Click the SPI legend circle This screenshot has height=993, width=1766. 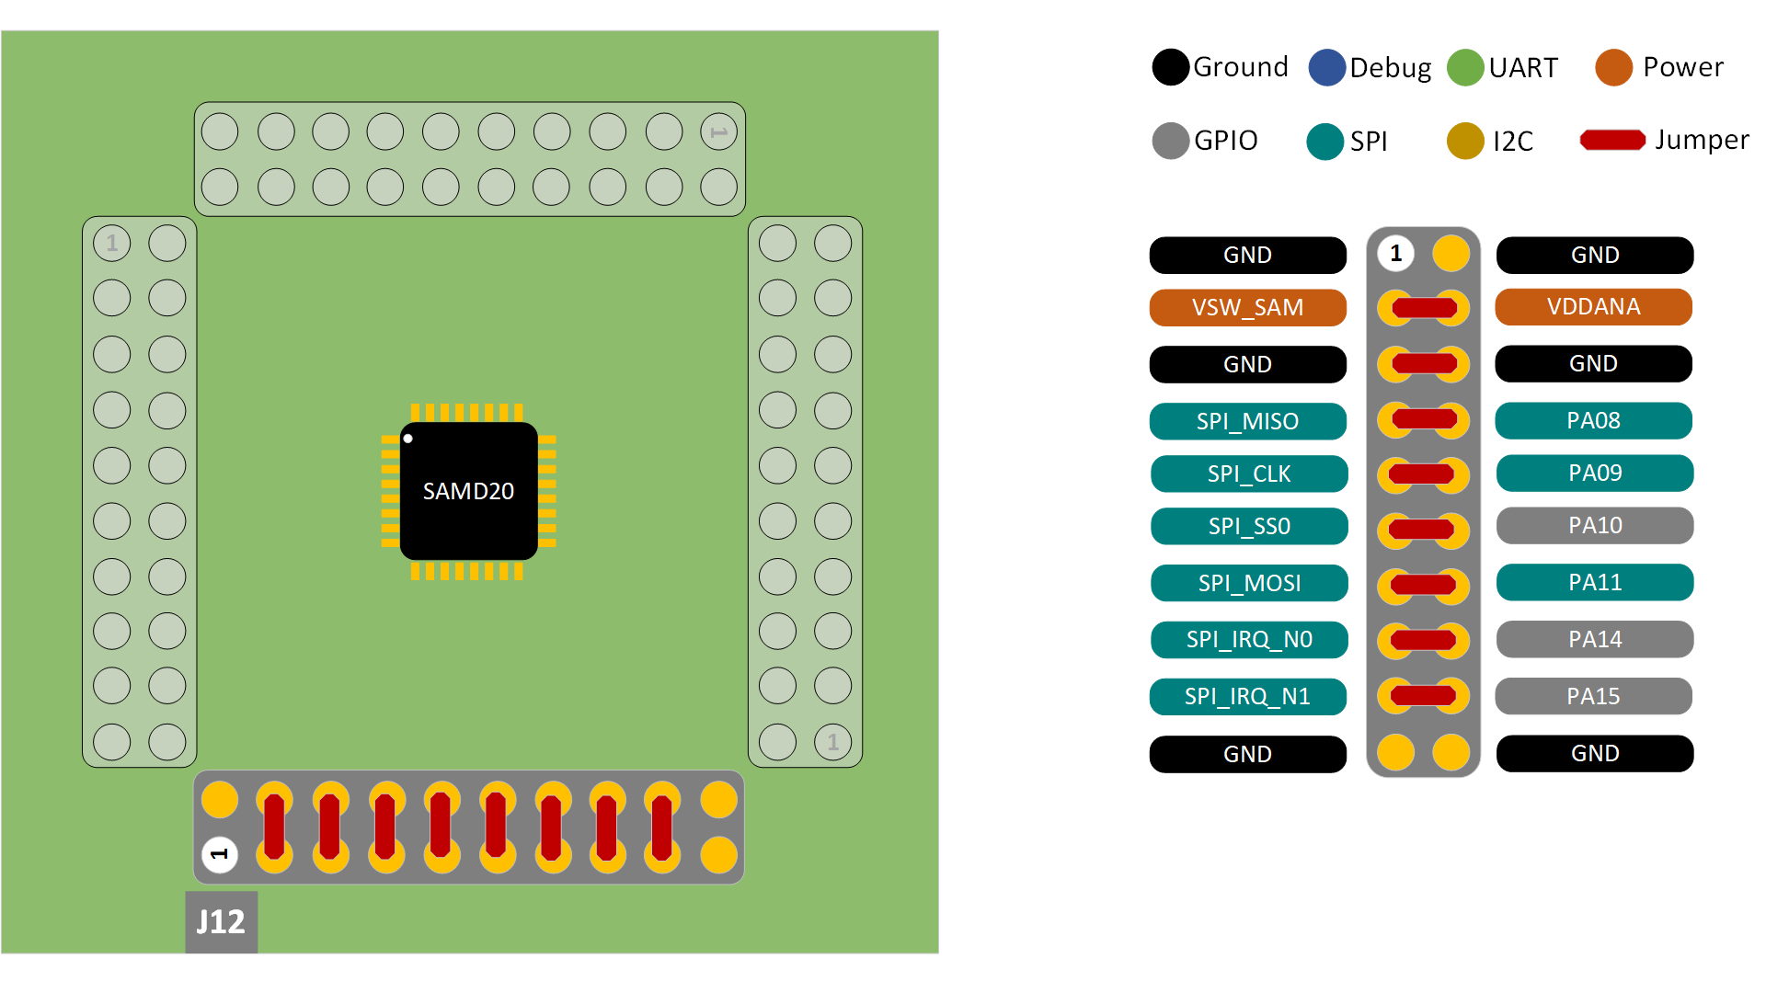(1324, 141)
